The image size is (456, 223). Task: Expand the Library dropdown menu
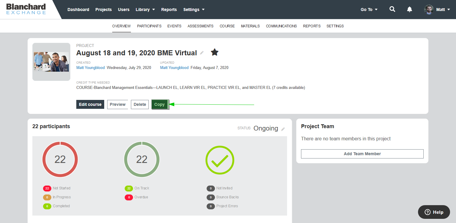click(x=145, y=10)
